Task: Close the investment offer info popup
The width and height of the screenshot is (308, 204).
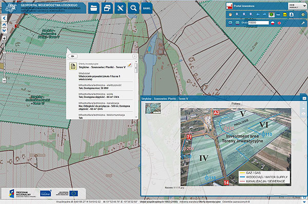Action: [x=134, y=56]
